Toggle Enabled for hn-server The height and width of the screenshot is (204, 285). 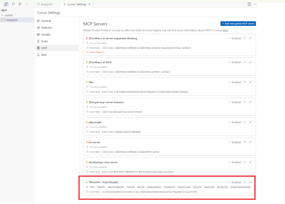pos(234,142)
